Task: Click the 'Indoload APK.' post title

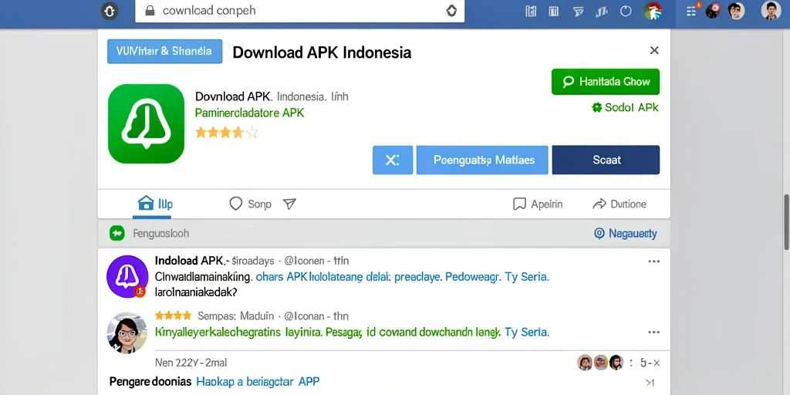Action: pos(191,261)
